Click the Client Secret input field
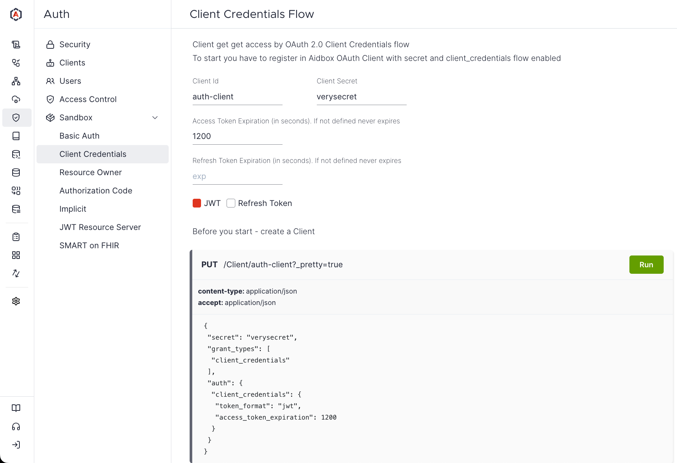The width and height of the screenshot is (677, 463). 361,97
